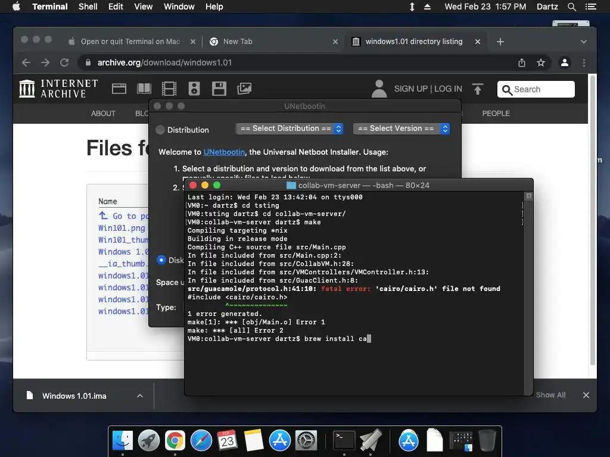The height and width of the screenshot is (457, 610).
Task: Open Google Chrome from the Dock
Action: coord(175,441)
